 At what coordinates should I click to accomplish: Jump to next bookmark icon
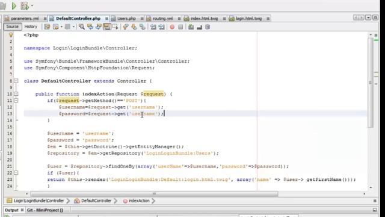tap(134, 27)
